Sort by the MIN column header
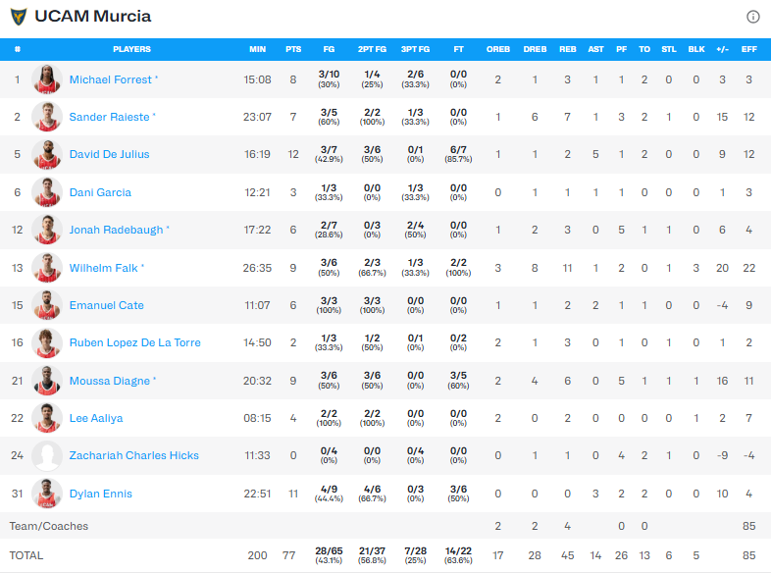This screenshot has height=573, width=771. [257, 49]
